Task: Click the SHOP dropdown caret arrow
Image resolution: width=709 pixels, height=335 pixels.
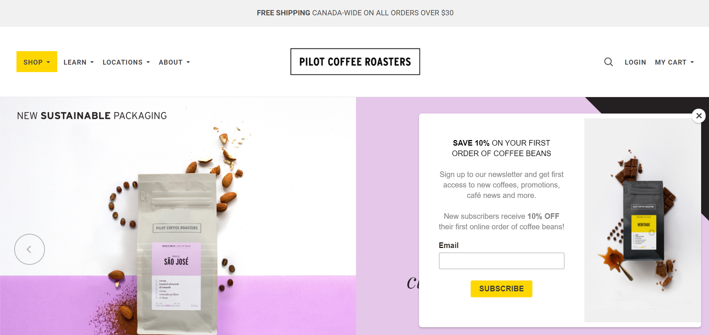Action: pos(48,62)
